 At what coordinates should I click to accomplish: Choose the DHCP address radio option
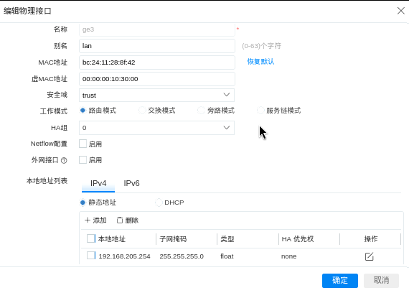point(159,203)
